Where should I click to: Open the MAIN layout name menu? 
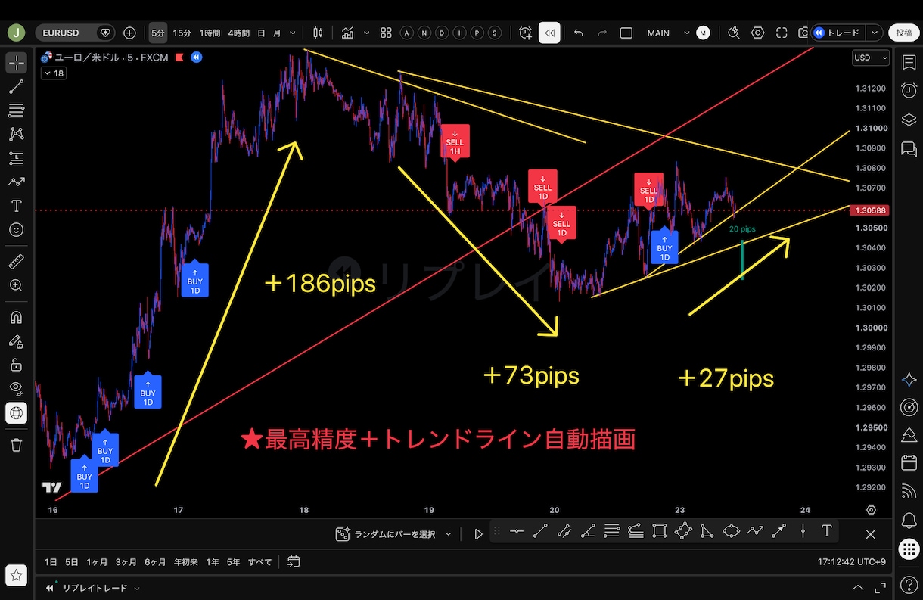coord(658,33)
